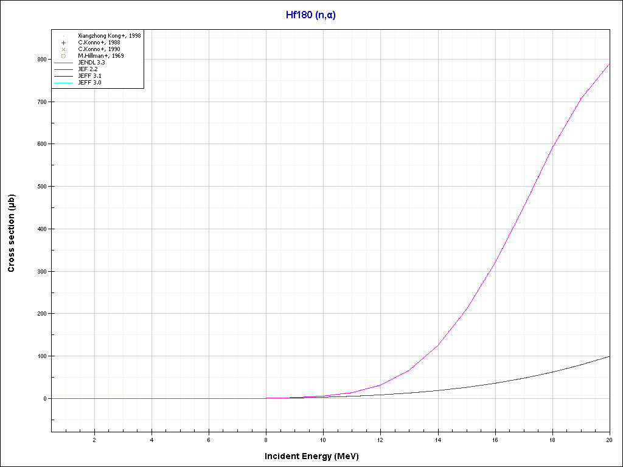Click the magenta JENDL 3.3 legend line

tap(63, 63)
